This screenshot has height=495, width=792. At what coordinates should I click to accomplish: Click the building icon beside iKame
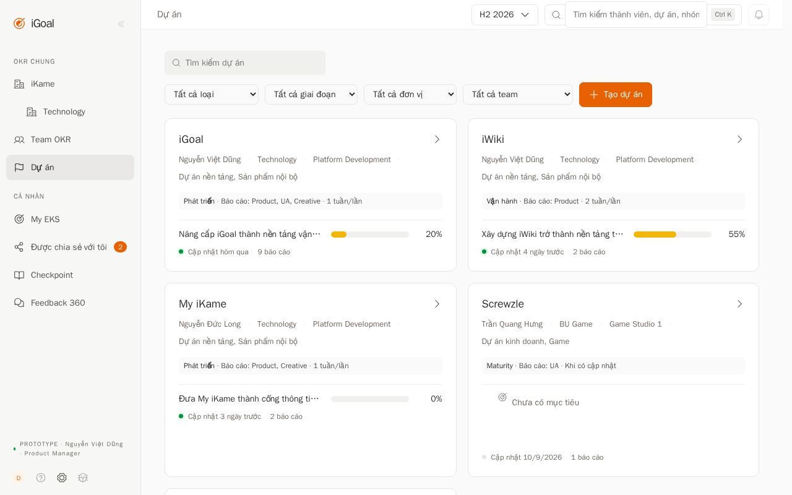click(19, 84)
